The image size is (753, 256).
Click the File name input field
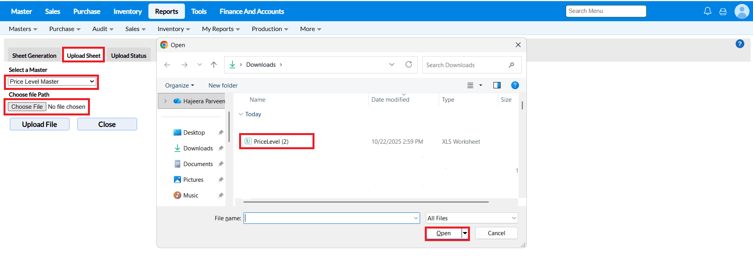coord(328,218)
